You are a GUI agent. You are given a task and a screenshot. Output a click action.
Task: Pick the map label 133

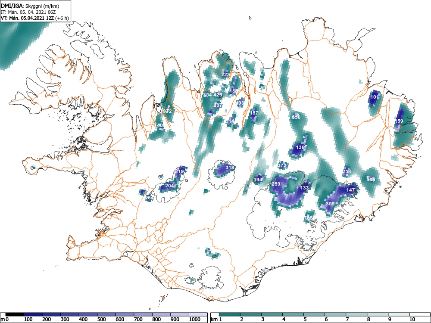[304, 188]
